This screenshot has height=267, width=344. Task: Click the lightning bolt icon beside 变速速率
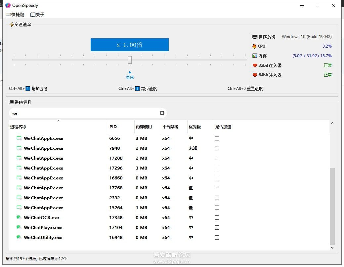tap(12, 24)
